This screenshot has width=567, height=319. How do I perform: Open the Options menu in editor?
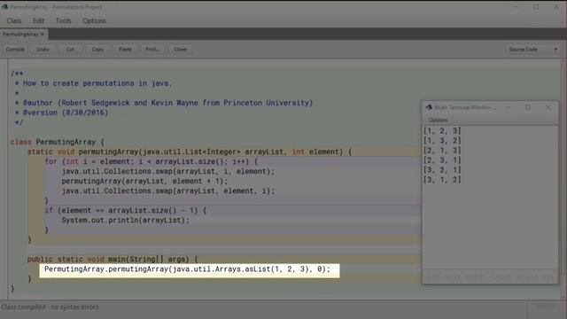pos(94,21)
